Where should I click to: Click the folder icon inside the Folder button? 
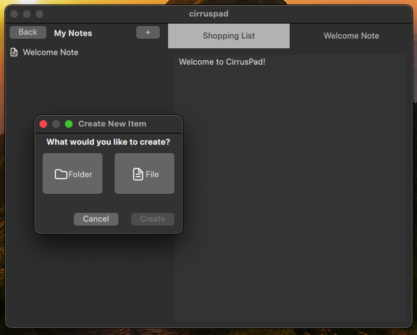coord(61,174)
